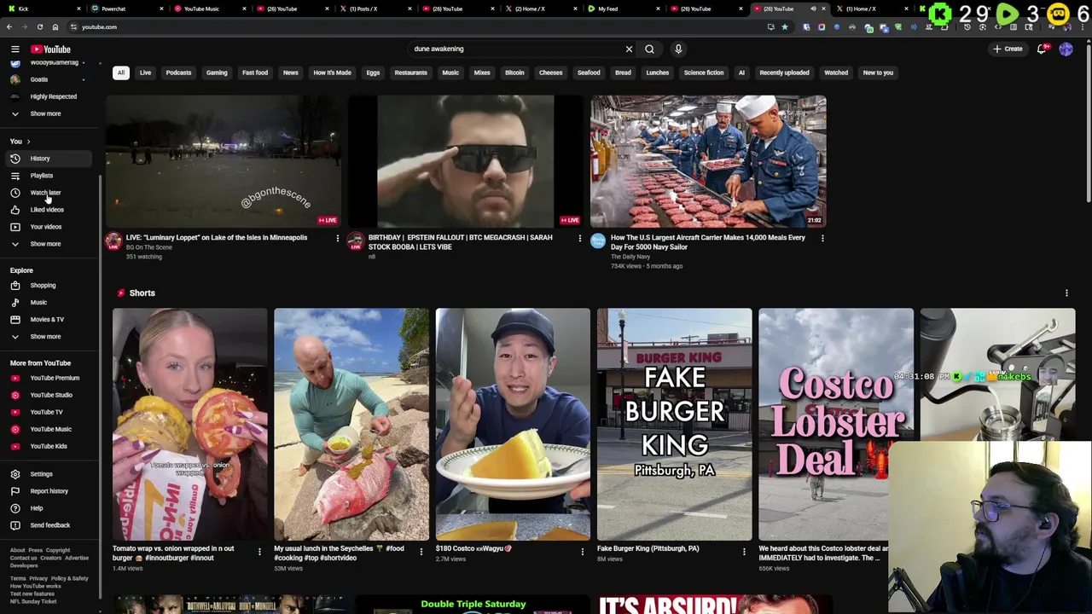
Task: Play the Luminary Loppet live thumbnail
Action: [x=224, y=161]
